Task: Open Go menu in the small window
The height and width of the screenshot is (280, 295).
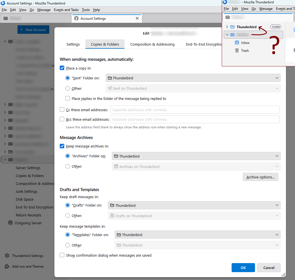Action: point(254,9)
